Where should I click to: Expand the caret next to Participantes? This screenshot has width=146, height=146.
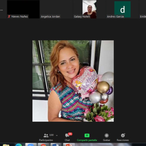coord(57,135)
